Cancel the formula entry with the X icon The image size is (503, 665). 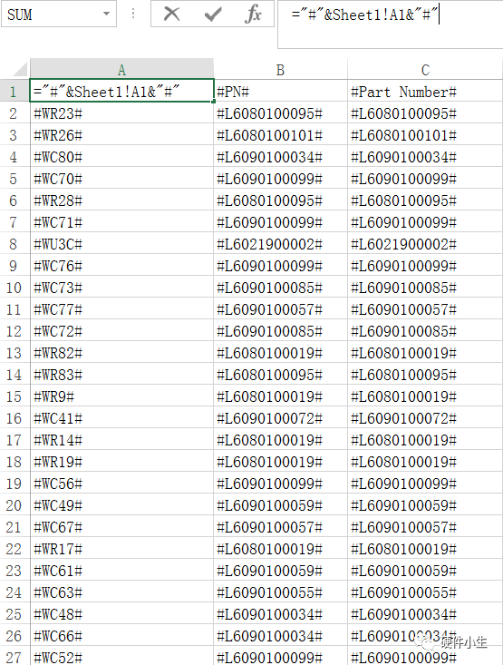coord(171,14)
